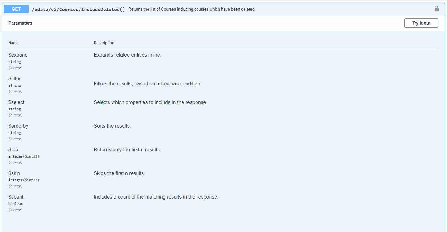Click the $skip parameter name

tap(14, 173)
